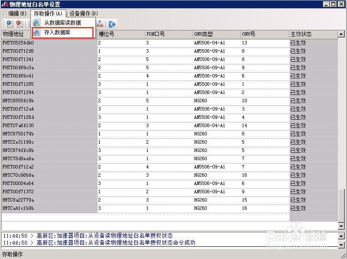Screen dimensions: 347x259
Task: Select address cell HWTCa41c1b9b
Action: pyautogui.click(x=50, y=208)
